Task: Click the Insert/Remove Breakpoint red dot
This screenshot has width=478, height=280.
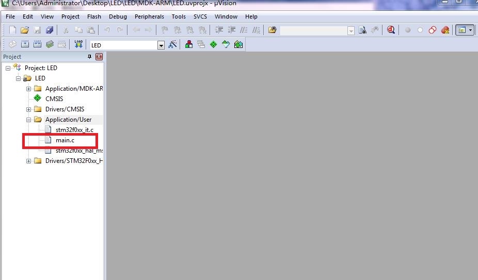Action: (x=408, y=30)
